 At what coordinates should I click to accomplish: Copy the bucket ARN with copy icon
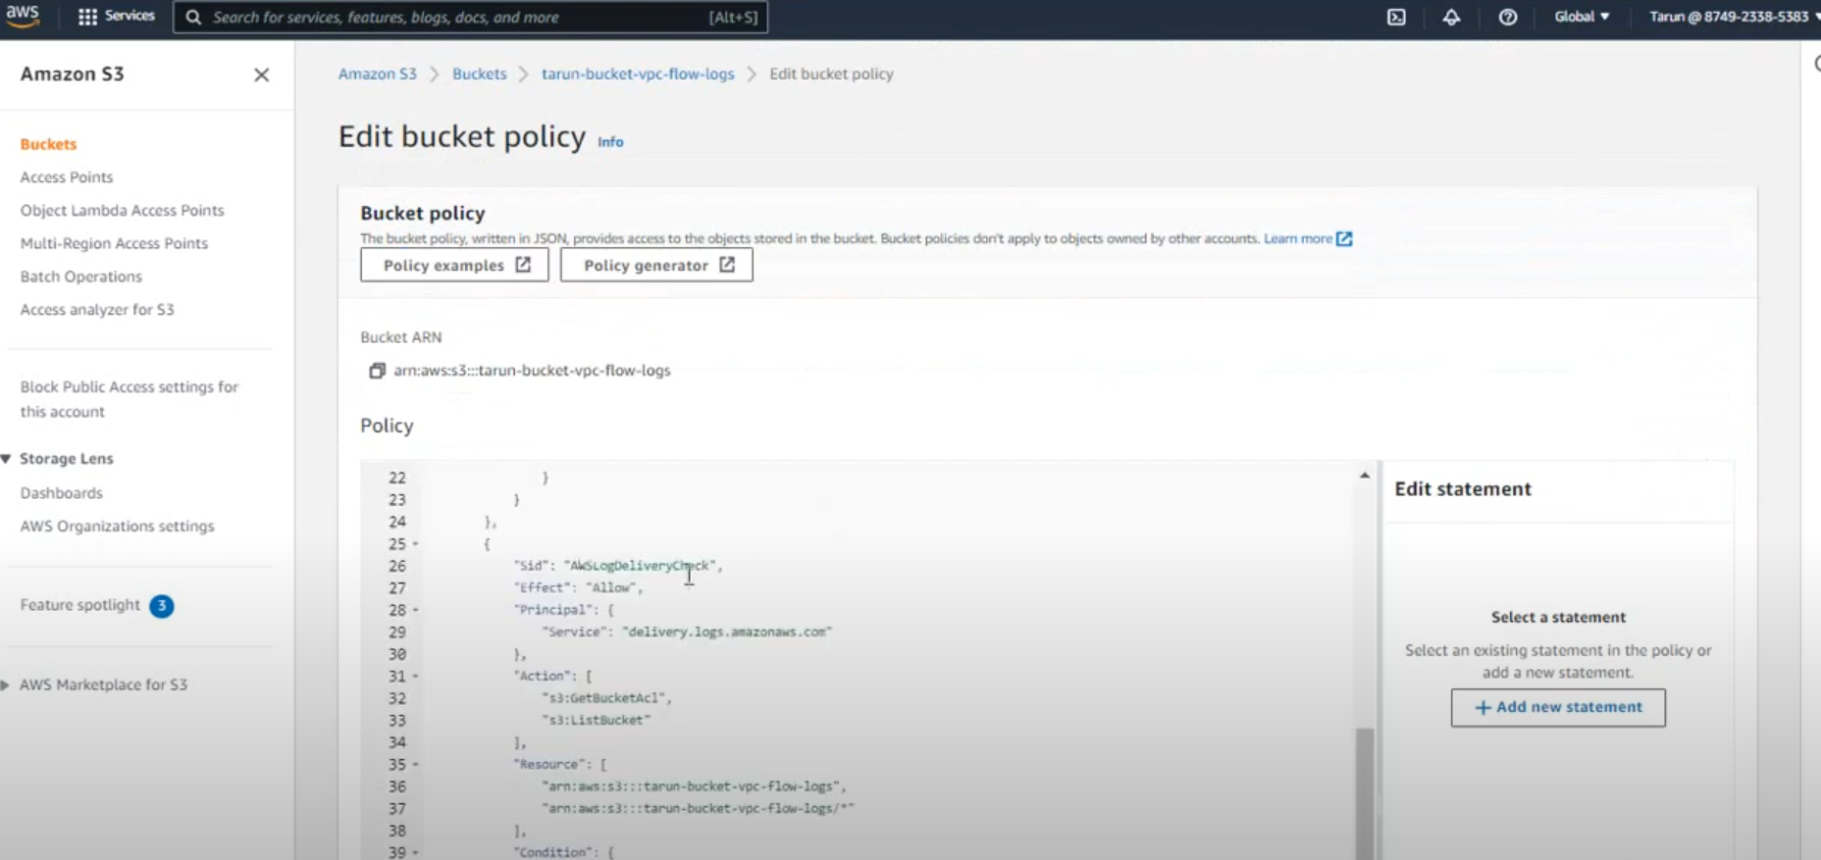click(x=377, y=371)
